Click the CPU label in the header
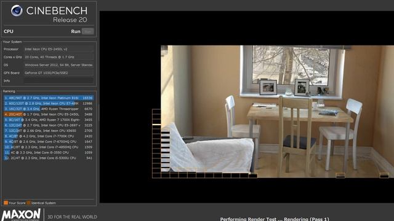Screen dimensions: 394x221 coord(9,31)
